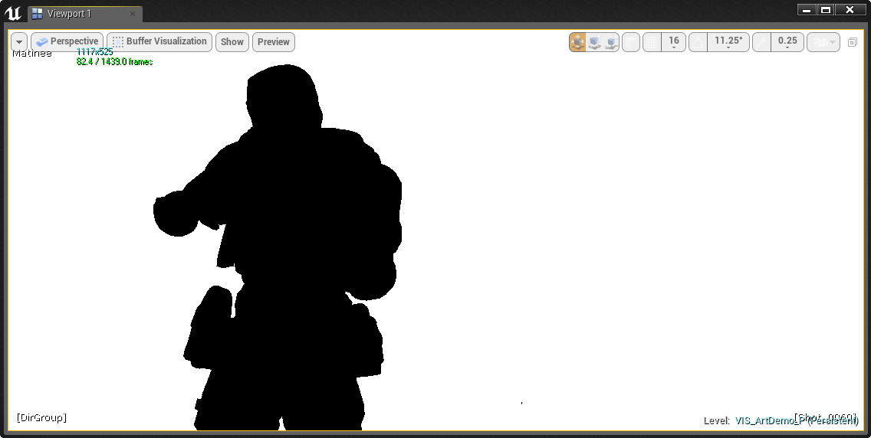This screenshot has height=438, width=871.
Task: Select the translate transform gizmo mode
Action: point(577,42)
